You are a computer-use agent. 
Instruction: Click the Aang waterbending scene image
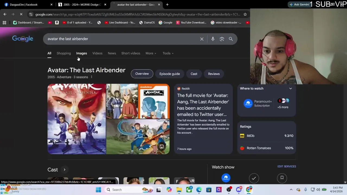(138, 137)
